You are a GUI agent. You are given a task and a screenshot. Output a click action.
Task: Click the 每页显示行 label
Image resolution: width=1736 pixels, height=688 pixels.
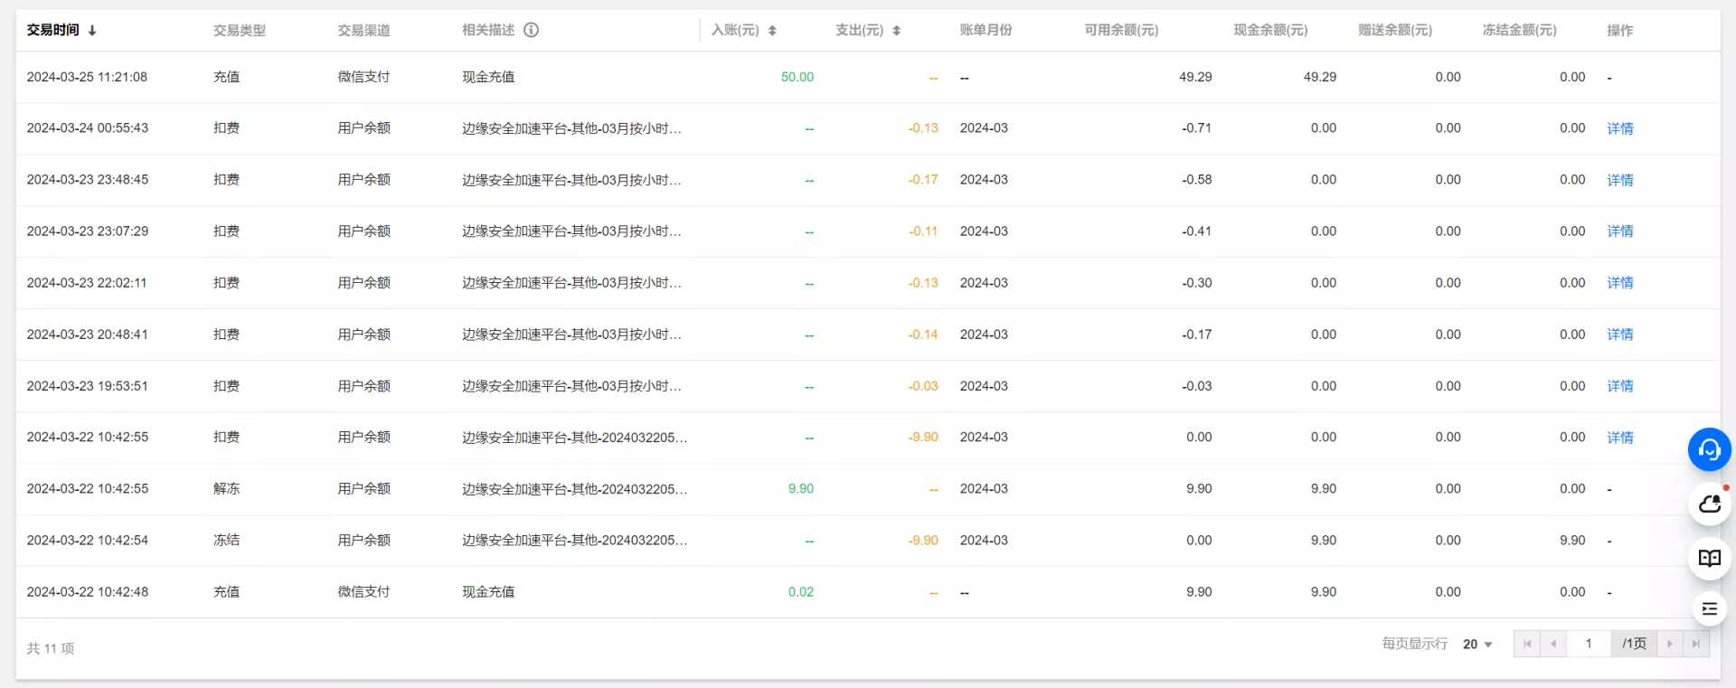1415,644
